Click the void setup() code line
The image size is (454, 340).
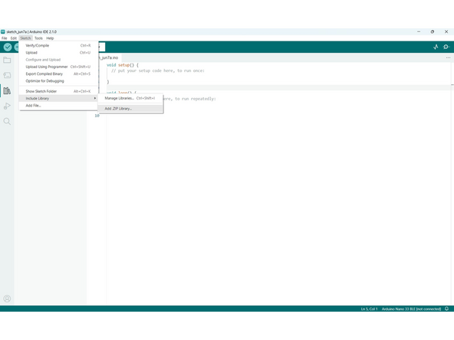pyautogui.click(x=123, y=65)
